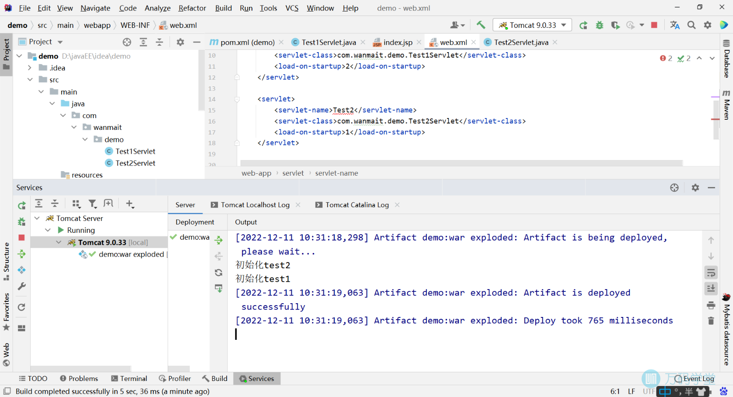Toggle the Database tool window button
This screenshot has height=397, width=733.
[x=727, y=59]
